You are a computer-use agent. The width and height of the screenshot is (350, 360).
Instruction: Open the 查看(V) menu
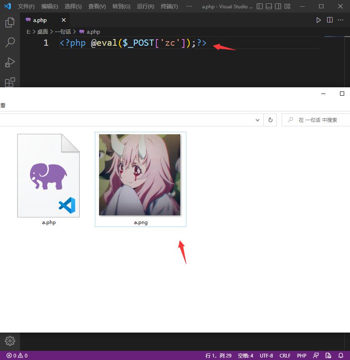click(x=97, y=6)
